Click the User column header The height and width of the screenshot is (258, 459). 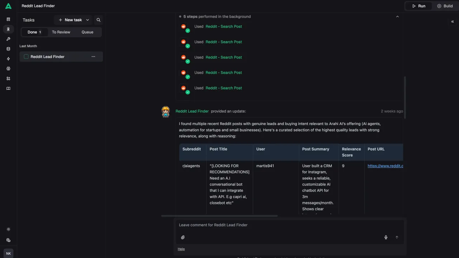click(x=276, y=152)
